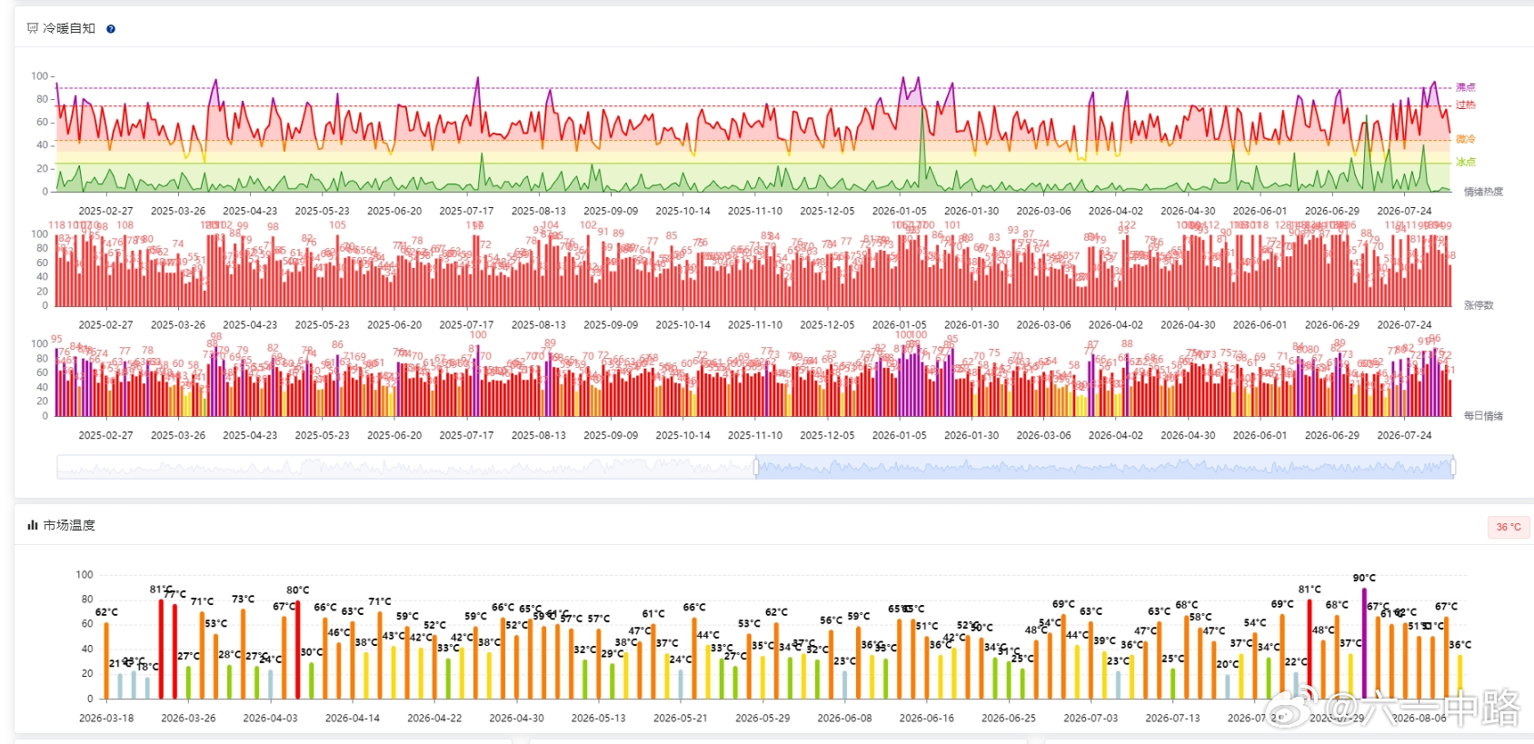Click 2025-02-27 on the 情绪热度 chart axis
The image size is (1534, 744).
click(105, 211)
